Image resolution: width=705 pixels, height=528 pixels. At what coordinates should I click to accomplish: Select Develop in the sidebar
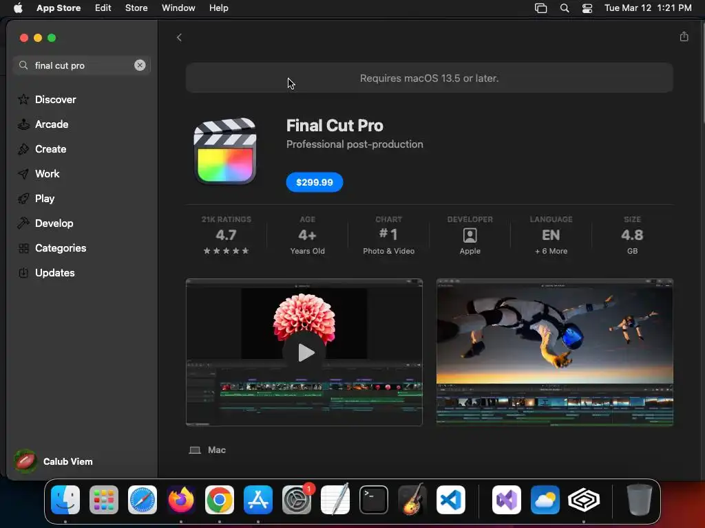tap(54, 223)
